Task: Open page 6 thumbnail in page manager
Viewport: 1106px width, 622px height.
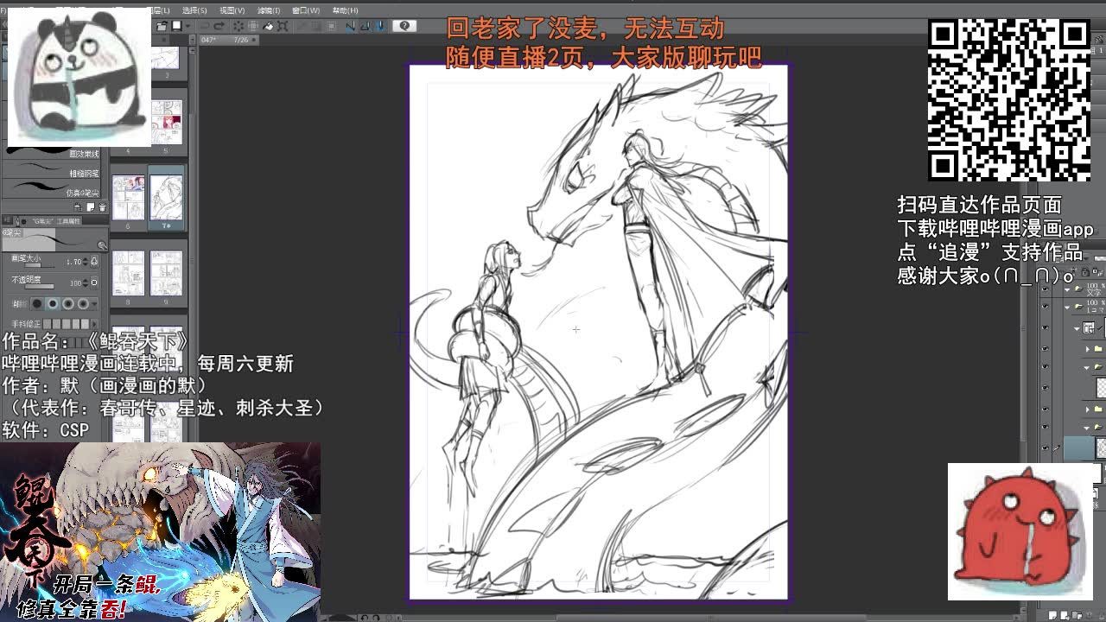Action: click(x=128, y=198)
